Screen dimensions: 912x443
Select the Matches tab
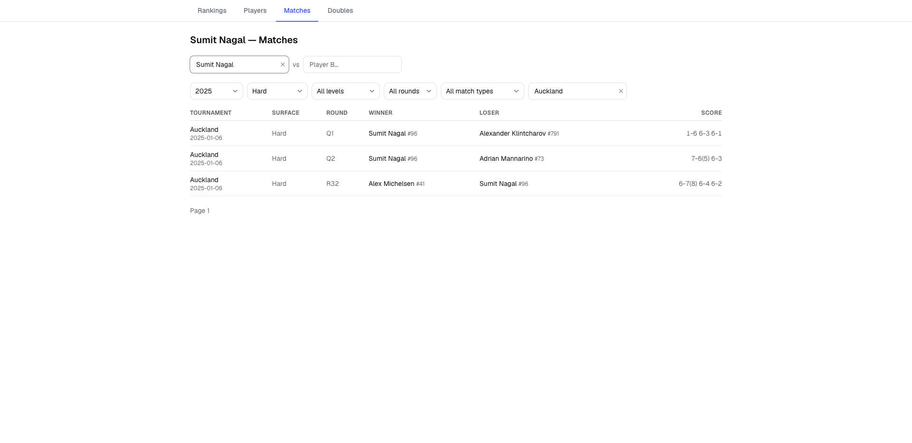(297, 10)
